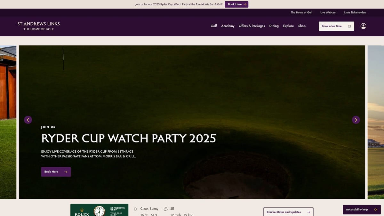
Task: Advance to the next carousel slide
Action: coord(356,120)
